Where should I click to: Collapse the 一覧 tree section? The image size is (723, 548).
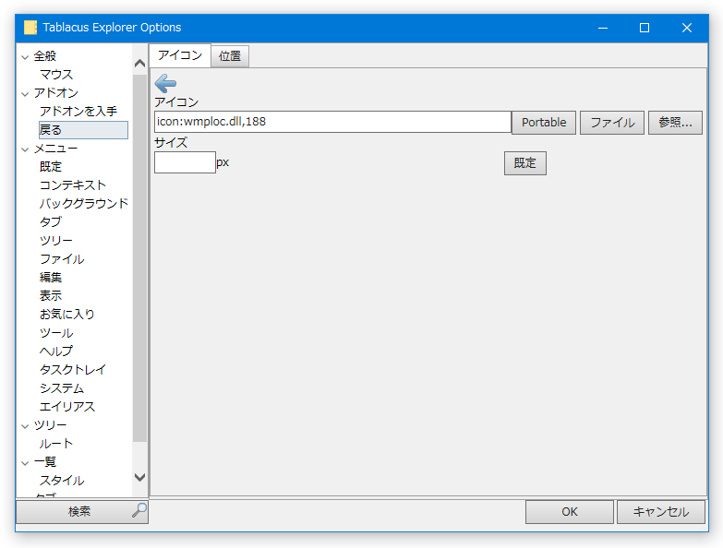[25, 463]
